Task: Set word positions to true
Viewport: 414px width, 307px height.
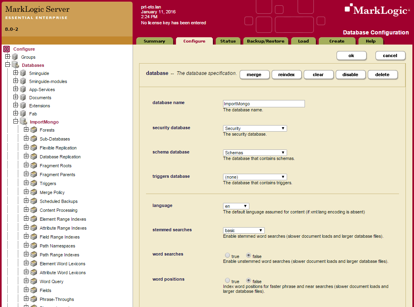Action: click(227, 280)
